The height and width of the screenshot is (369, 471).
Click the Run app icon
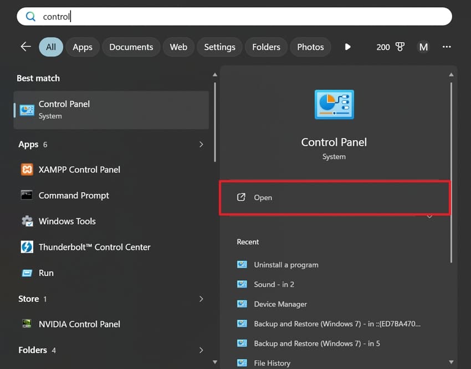[27, 273]
